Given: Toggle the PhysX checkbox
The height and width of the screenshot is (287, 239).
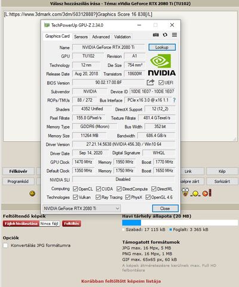Looking at the screenshot, I should (128, 197).
